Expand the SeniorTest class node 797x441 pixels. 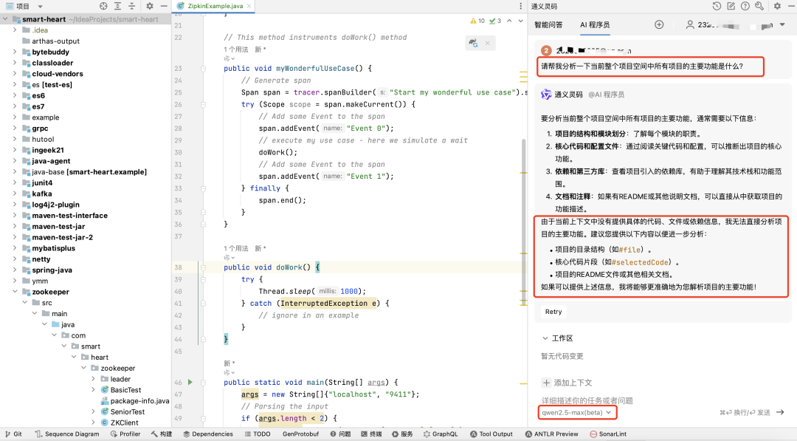pos(93,411)
